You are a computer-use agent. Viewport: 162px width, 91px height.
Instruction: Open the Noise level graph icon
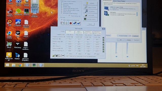click(x=103, y=40)
